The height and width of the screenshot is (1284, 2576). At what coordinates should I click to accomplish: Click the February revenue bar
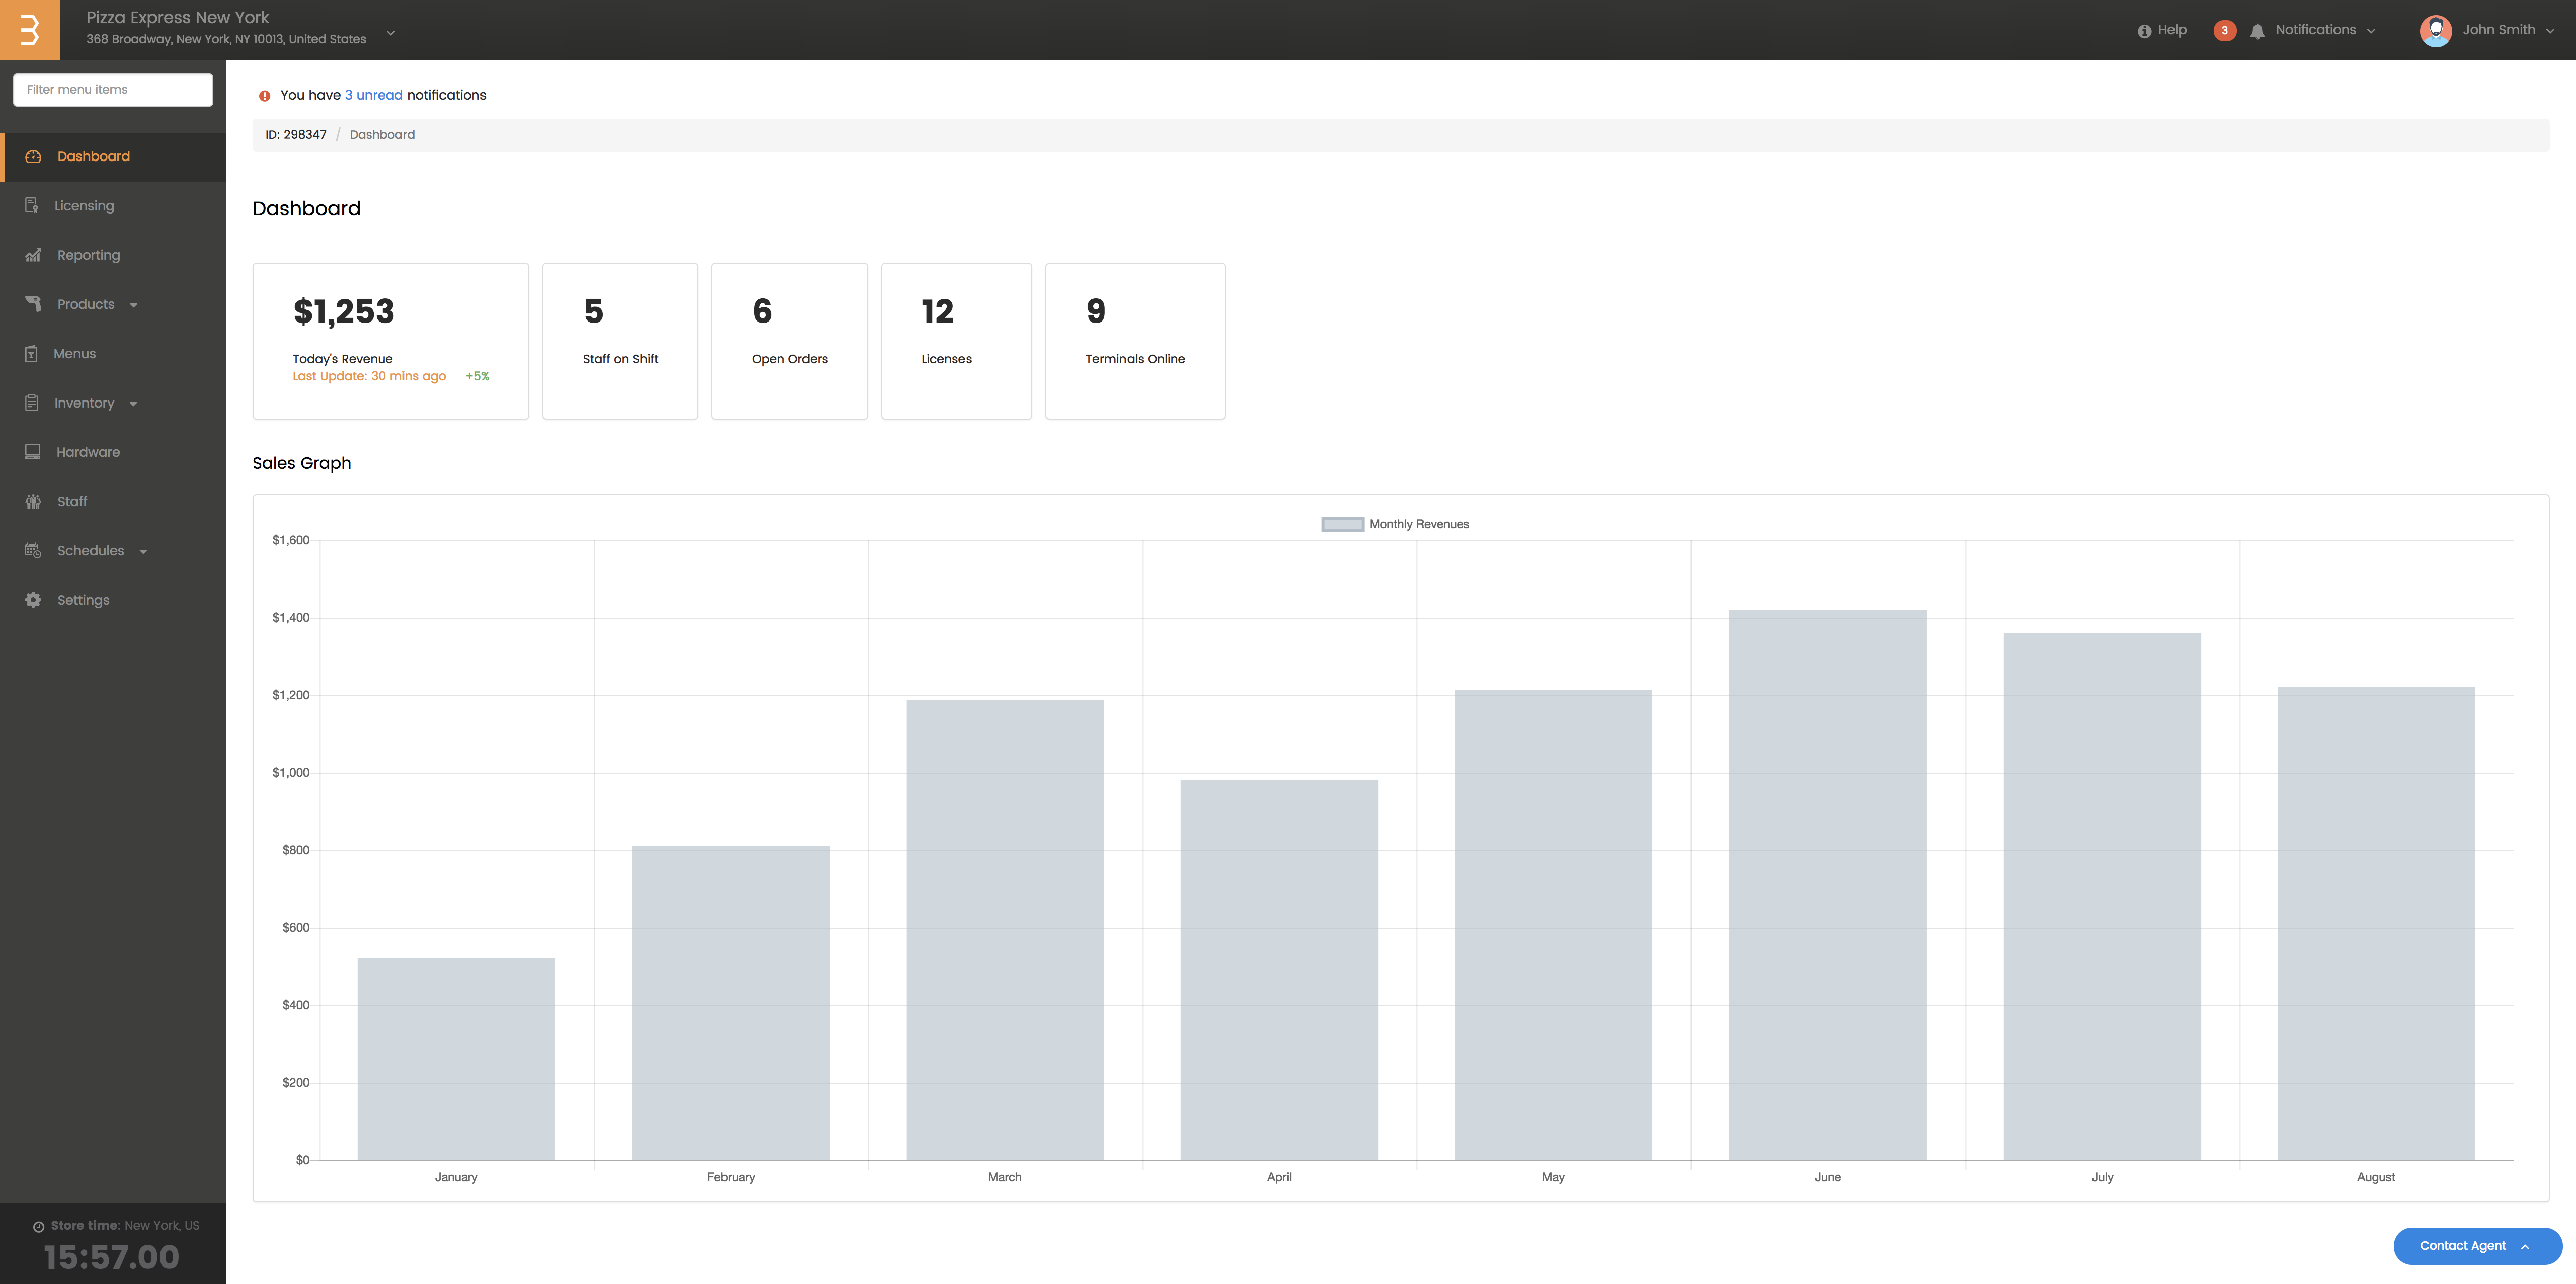pyautogui.click(x=730, y=1003)
